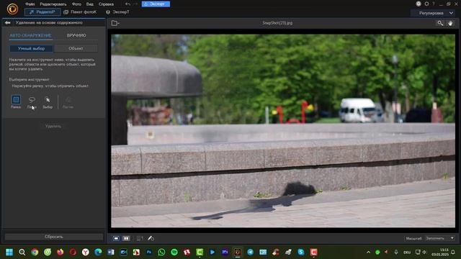Select the magnifier zoom tool
Image resolution: width=461 pixels, height=259 pixels.
(440, 23)
